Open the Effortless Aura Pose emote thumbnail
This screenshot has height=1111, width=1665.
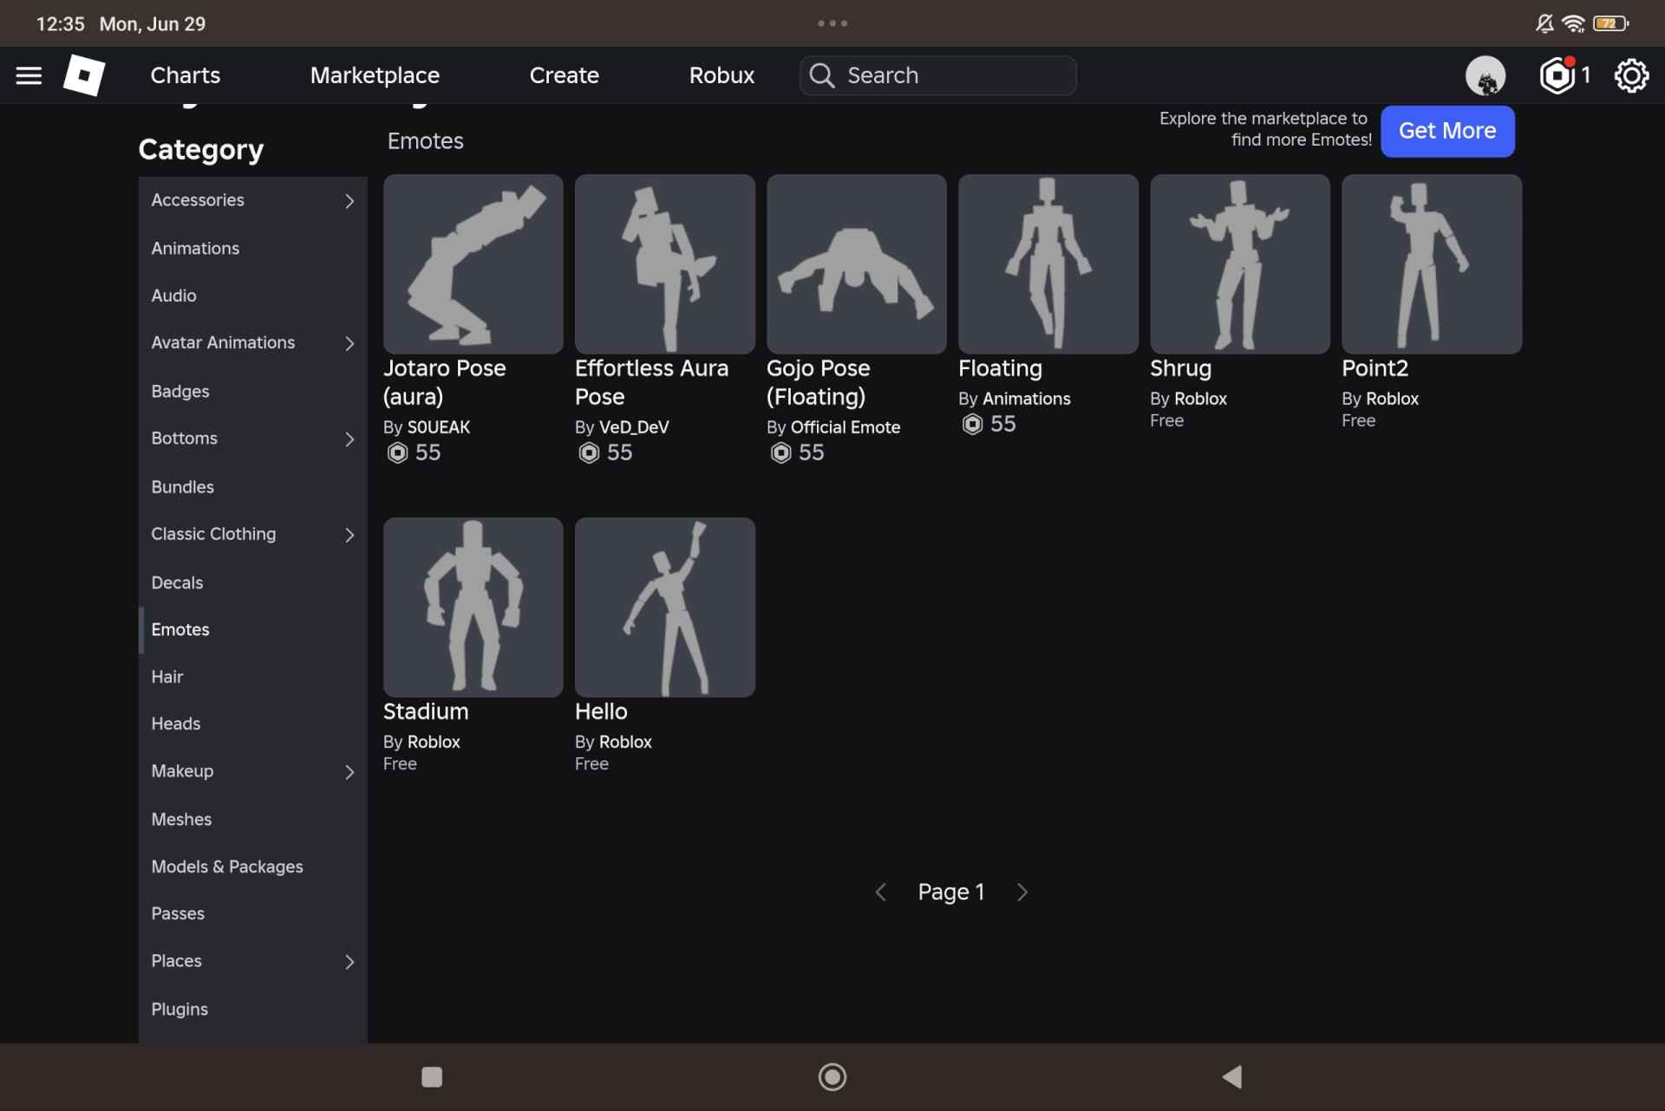(x=664, y=263)
